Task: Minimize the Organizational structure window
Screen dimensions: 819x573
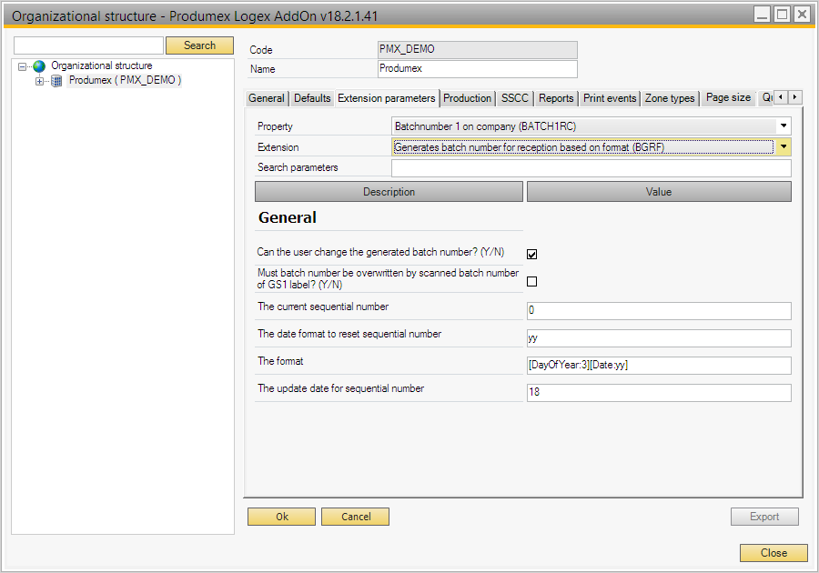Action: (762, 15)
